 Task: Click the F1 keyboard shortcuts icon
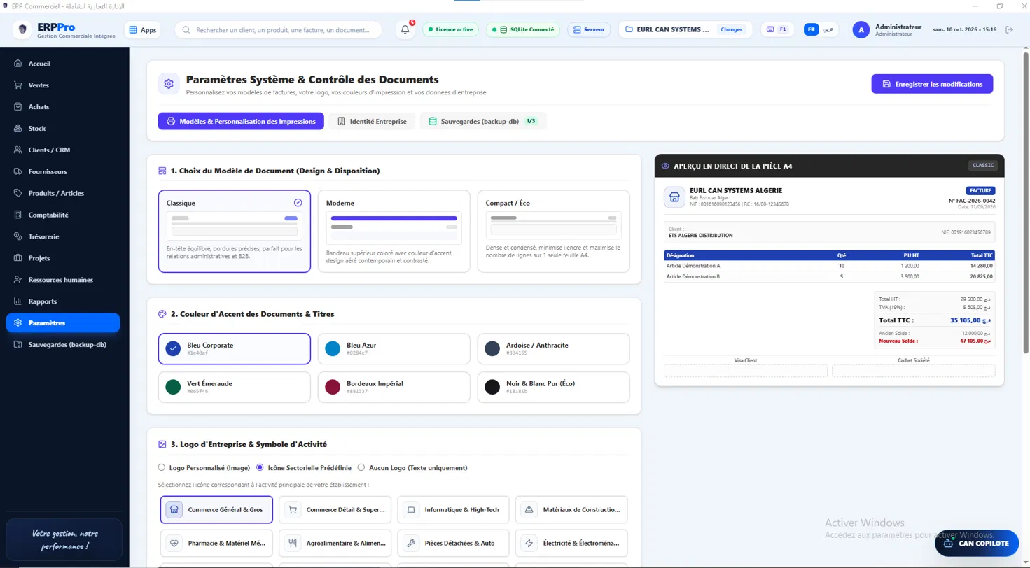(x=777, y=29)
